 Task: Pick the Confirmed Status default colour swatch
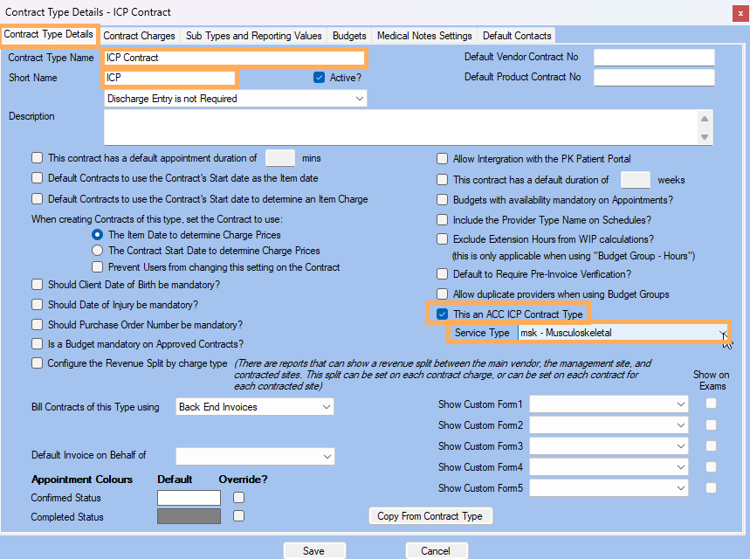click(189, 498)
